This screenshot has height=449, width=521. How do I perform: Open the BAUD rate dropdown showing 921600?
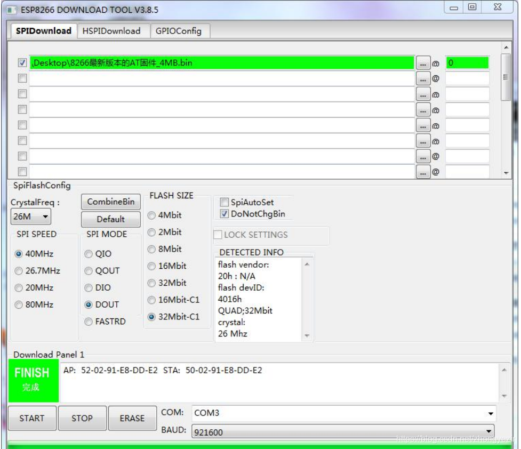tap(343, 432)
